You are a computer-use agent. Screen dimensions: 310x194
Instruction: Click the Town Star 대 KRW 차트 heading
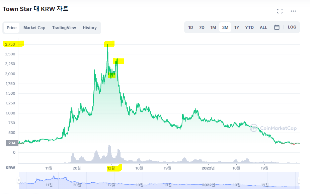point(35,9)
